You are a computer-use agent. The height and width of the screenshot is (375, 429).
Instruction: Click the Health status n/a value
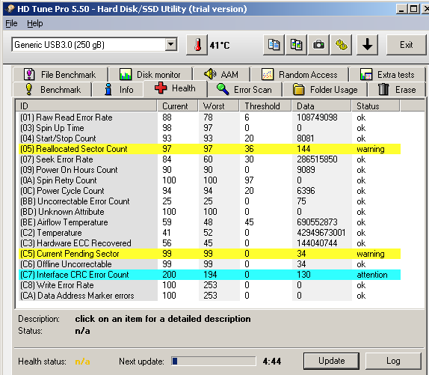(82, 362)
